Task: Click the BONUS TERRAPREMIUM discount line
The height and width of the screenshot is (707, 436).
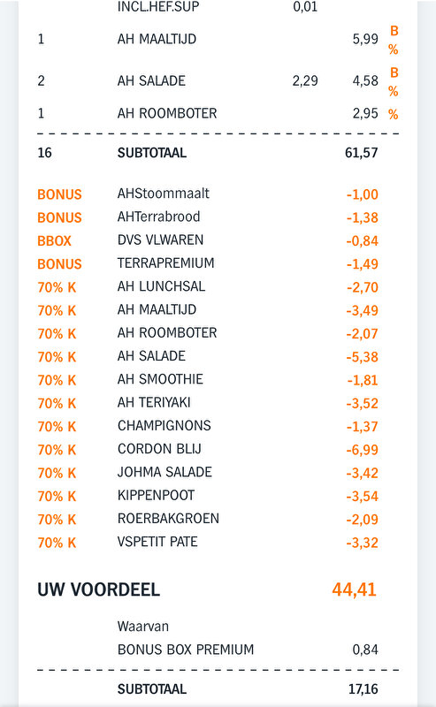Action: [x=208, y=263]
